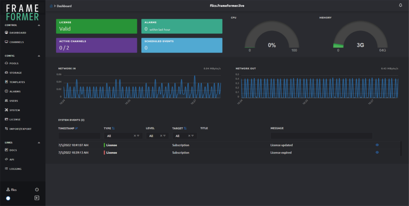Open Import/Export page
Screen dimensions: 409x206
click(x=18, y=129)
